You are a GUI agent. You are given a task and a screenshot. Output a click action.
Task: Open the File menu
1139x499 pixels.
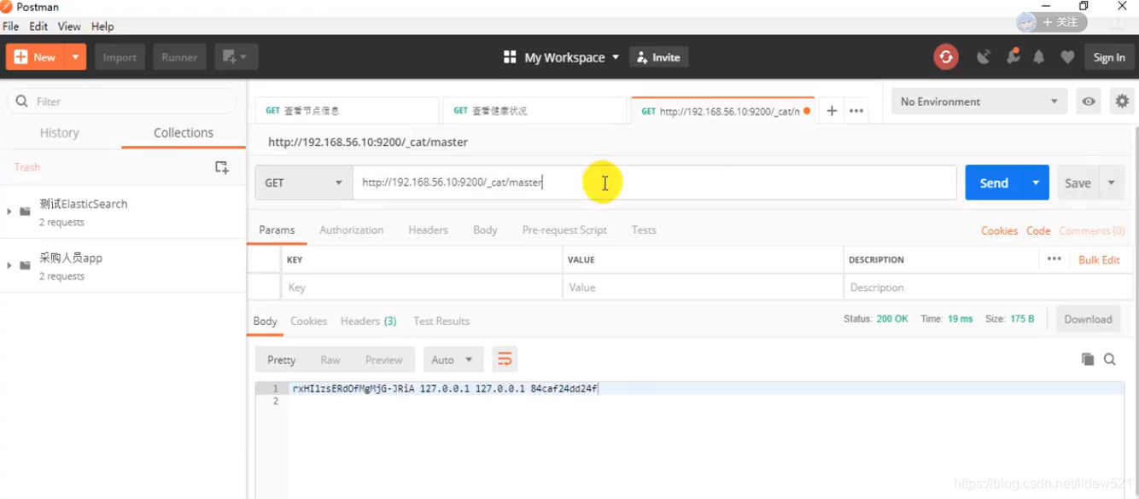pyautogui.click(x=11, y=26)
